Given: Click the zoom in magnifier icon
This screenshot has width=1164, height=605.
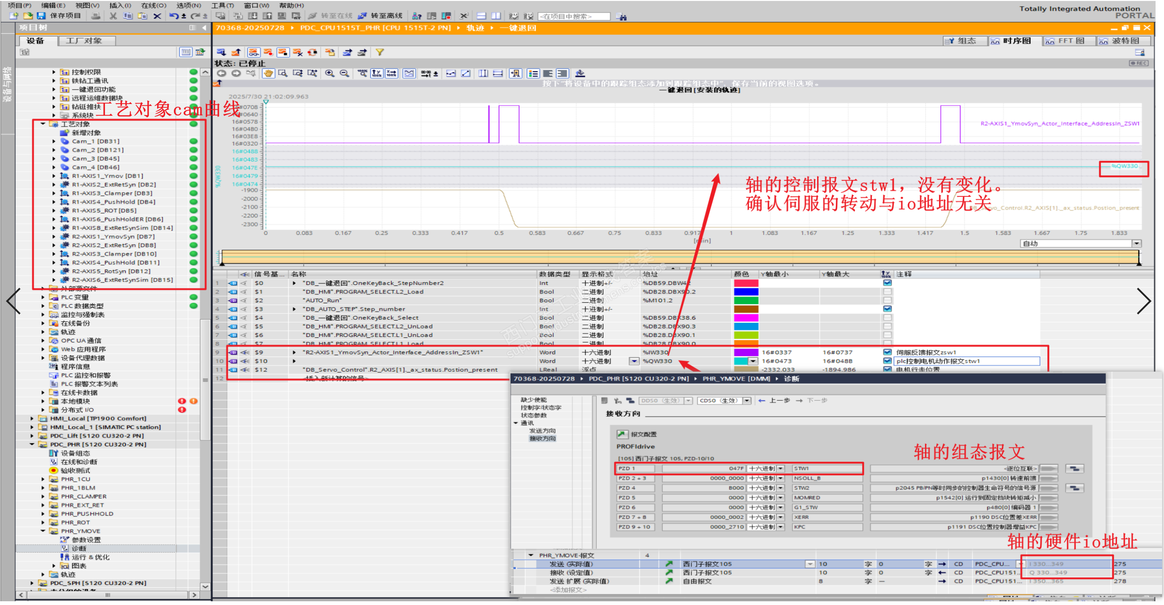Looking at the screenshot, I should tap(330, 74).
